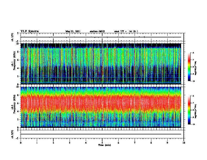207x160 pixels.
Task: Click the "10" kHz tick of the ch.1 spectrogram
Action: click(18, 44)
